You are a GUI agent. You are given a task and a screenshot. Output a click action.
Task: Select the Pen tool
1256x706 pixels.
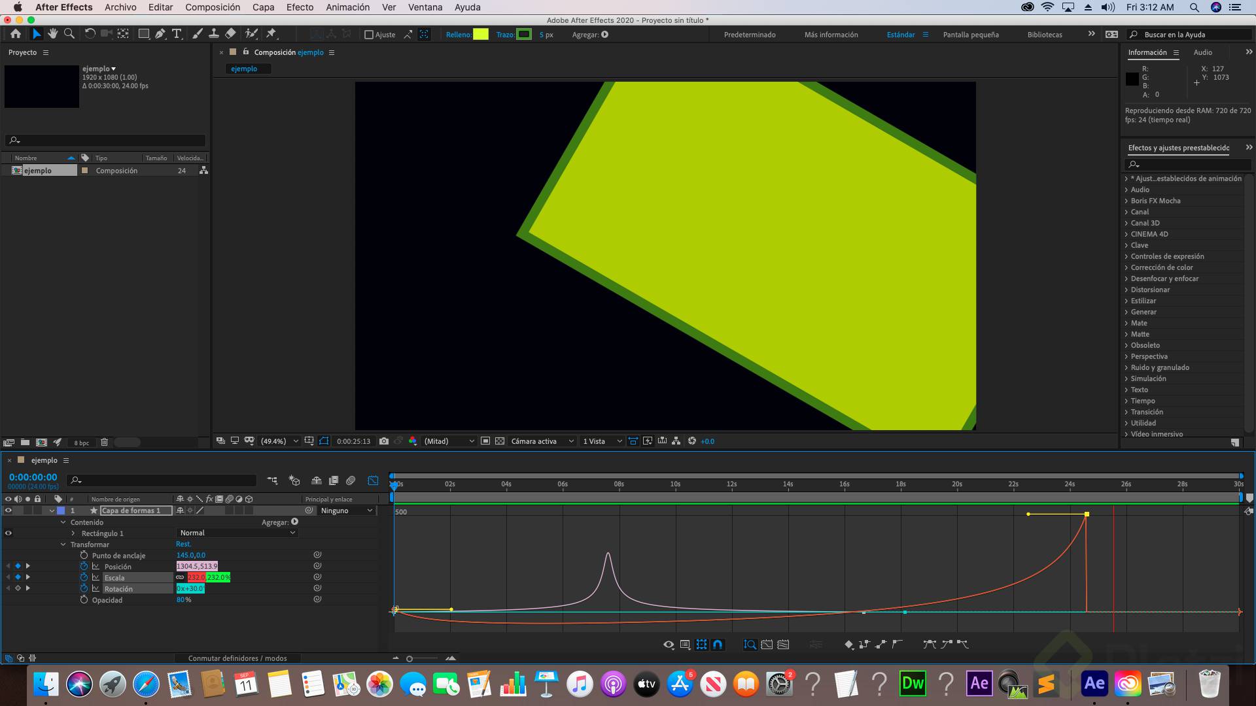point(160,34)
